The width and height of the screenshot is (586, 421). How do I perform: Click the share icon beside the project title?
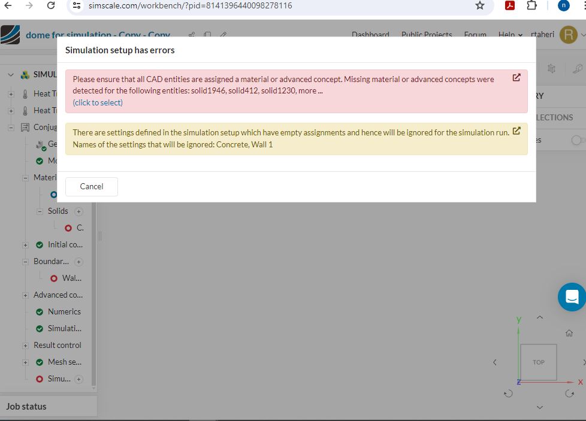coord(192,35)
